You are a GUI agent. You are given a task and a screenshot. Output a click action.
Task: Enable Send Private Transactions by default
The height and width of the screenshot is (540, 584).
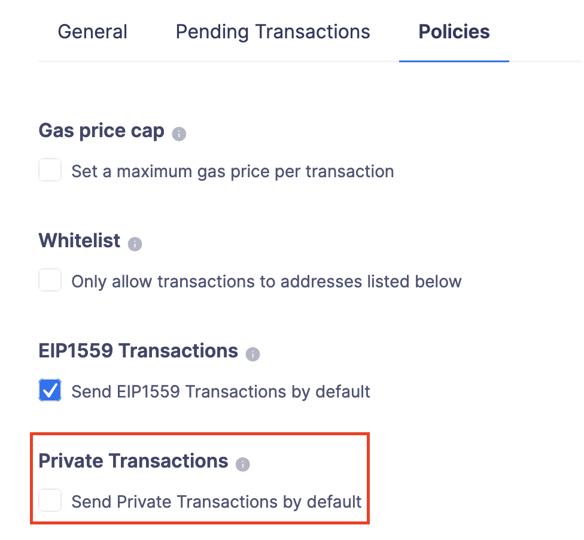coord(50,500)
